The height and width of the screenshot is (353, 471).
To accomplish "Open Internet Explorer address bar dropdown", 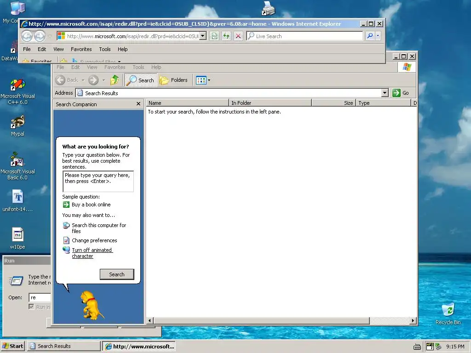I will 203,36.
